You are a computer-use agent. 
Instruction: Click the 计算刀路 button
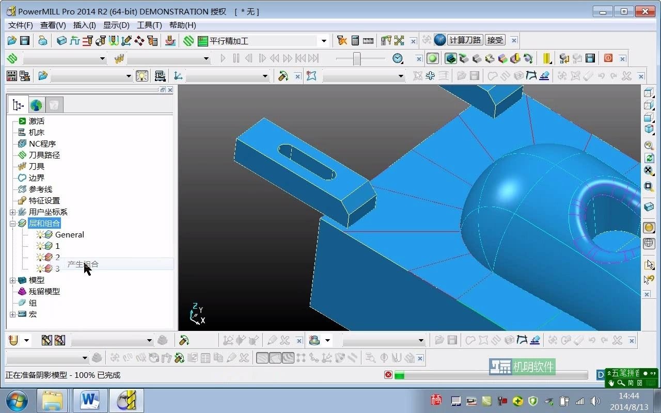pos(465,40)
